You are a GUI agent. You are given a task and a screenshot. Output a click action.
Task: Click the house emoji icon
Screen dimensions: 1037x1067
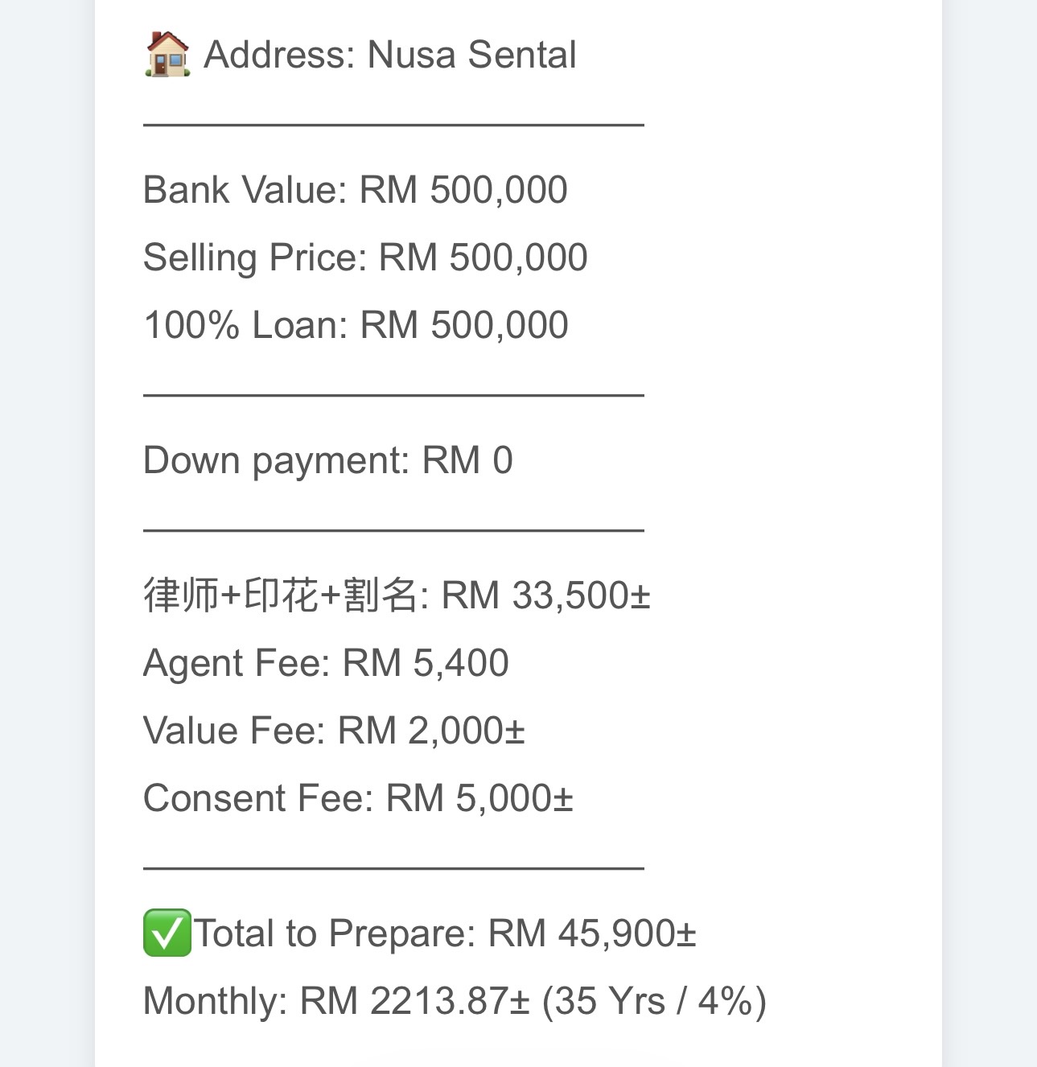click(167, 55)
